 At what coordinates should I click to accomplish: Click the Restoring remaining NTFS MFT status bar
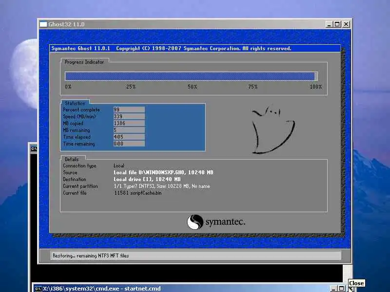click(x=196, y=255)
